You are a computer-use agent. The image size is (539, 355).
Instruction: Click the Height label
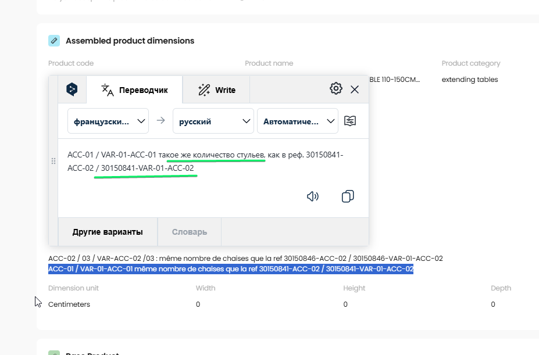coord(354,288)
